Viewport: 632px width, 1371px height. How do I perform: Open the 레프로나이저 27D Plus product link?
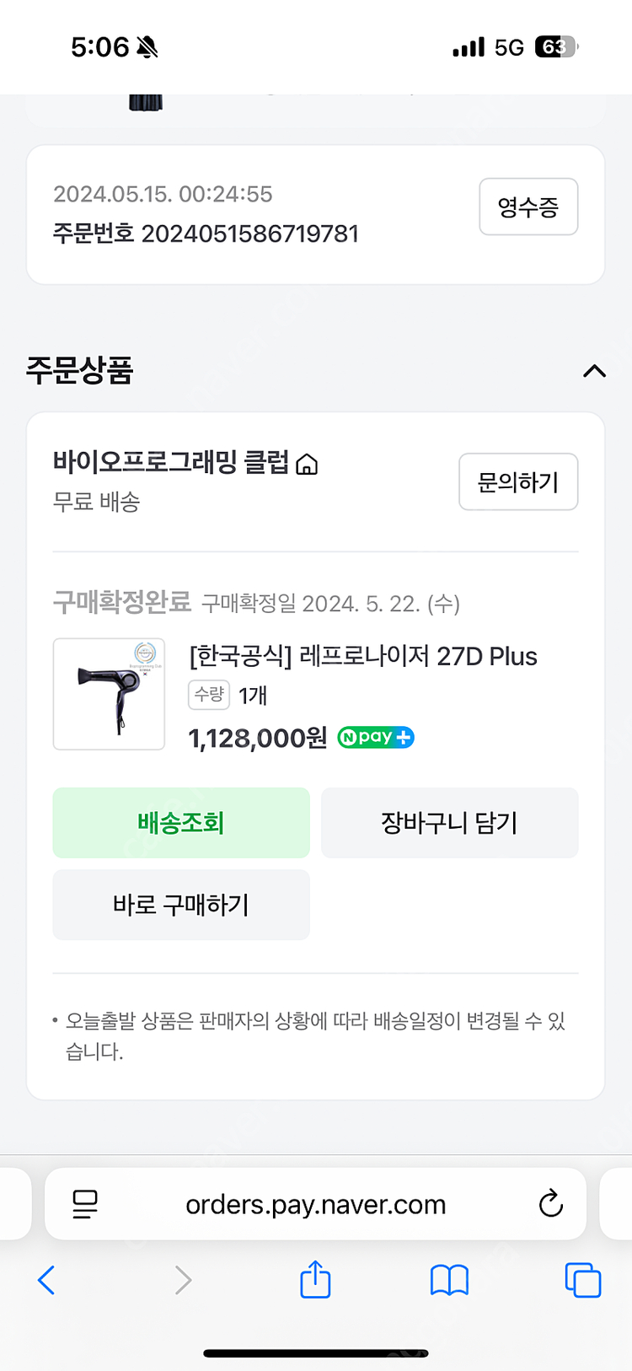(x=363, y=656)
